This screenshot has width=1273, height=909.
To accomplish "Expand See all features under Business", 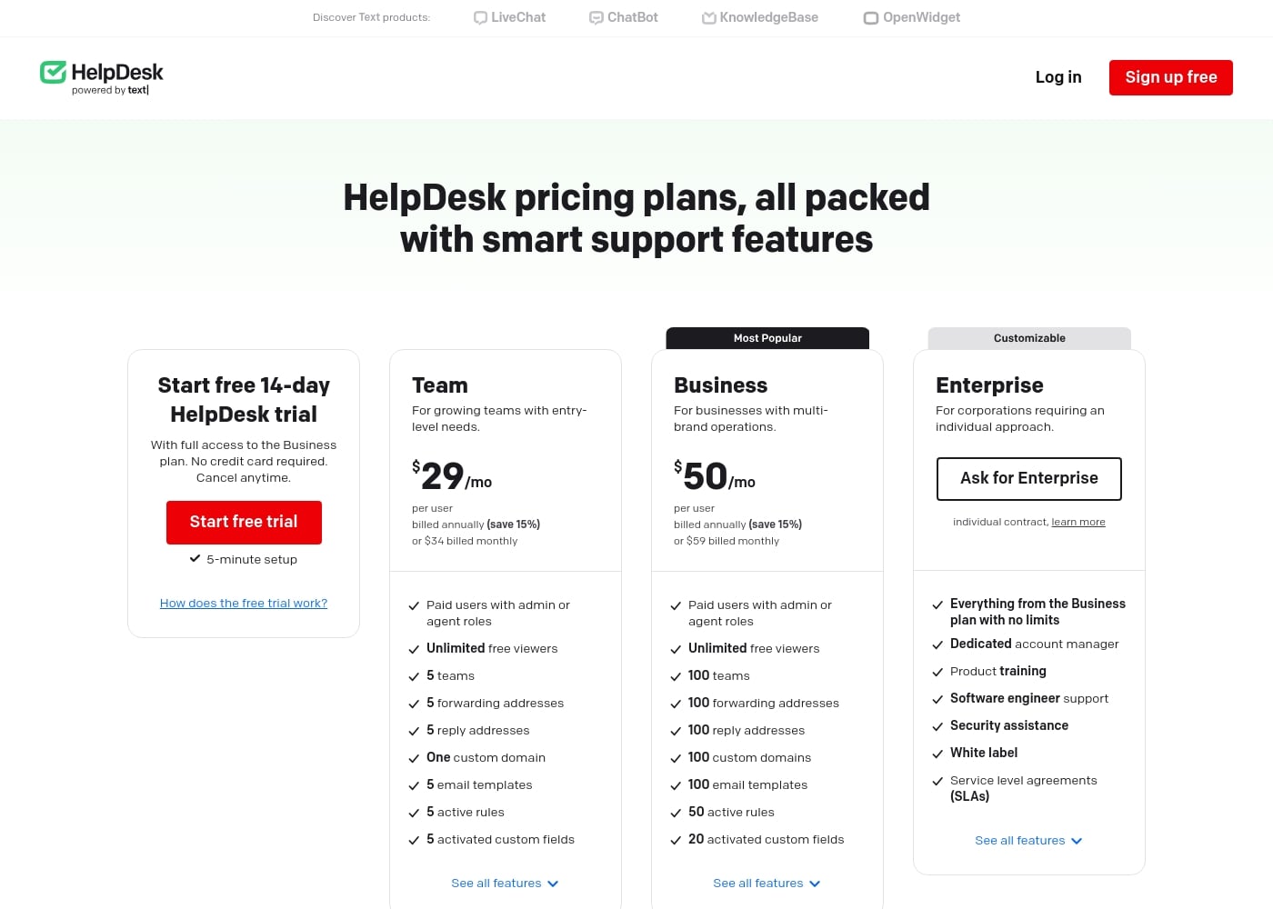I will [x=767, y=883].
